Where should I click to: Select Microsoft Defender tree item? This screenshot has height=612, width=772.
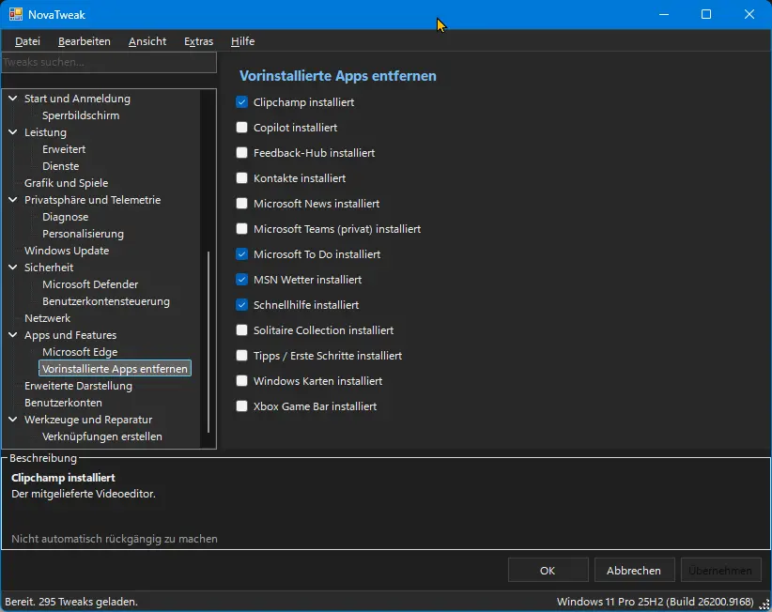coord(90,284)
